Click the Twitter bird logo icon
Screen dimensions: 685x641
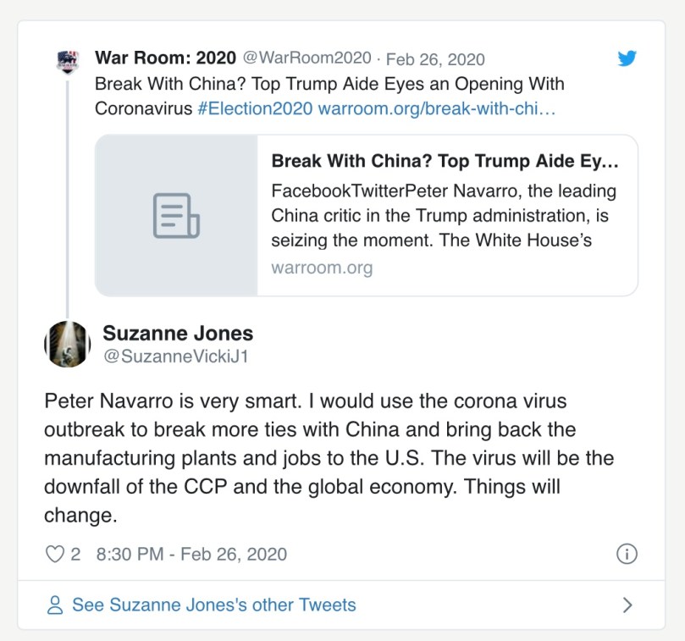point(627,58)
